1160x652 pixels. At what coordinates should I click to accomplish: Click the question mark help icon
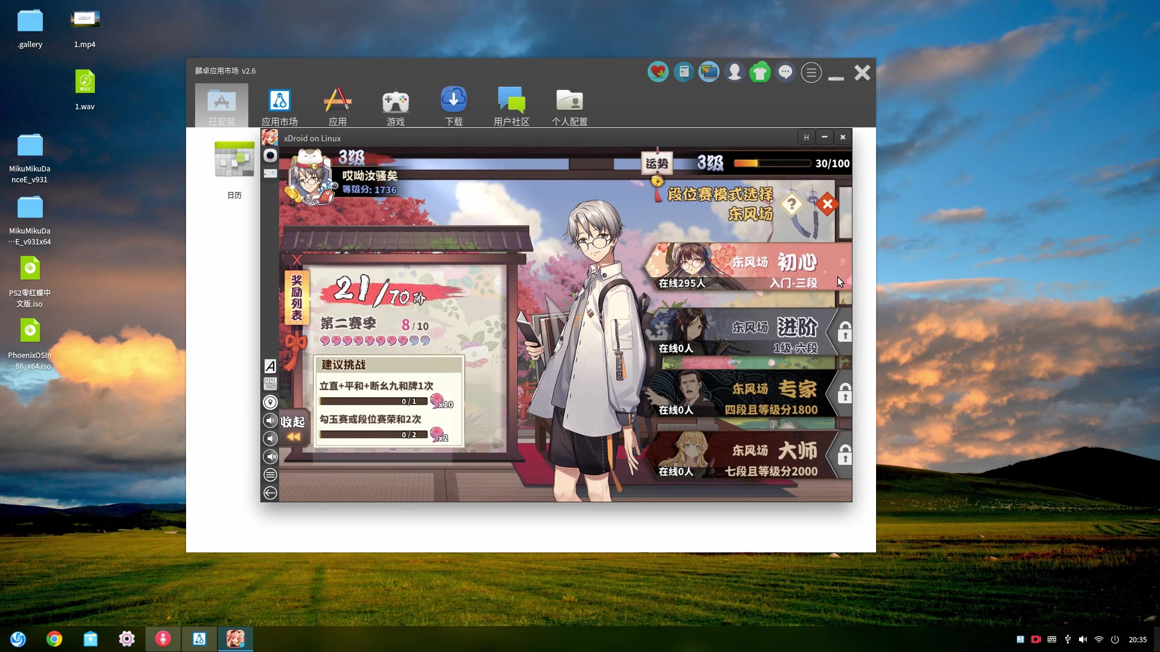point(791,204)
